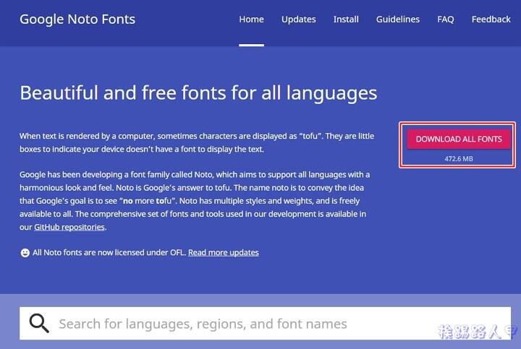Click the Beautiful and free fonts headline
Screen dimensions: 521x349
198,93
